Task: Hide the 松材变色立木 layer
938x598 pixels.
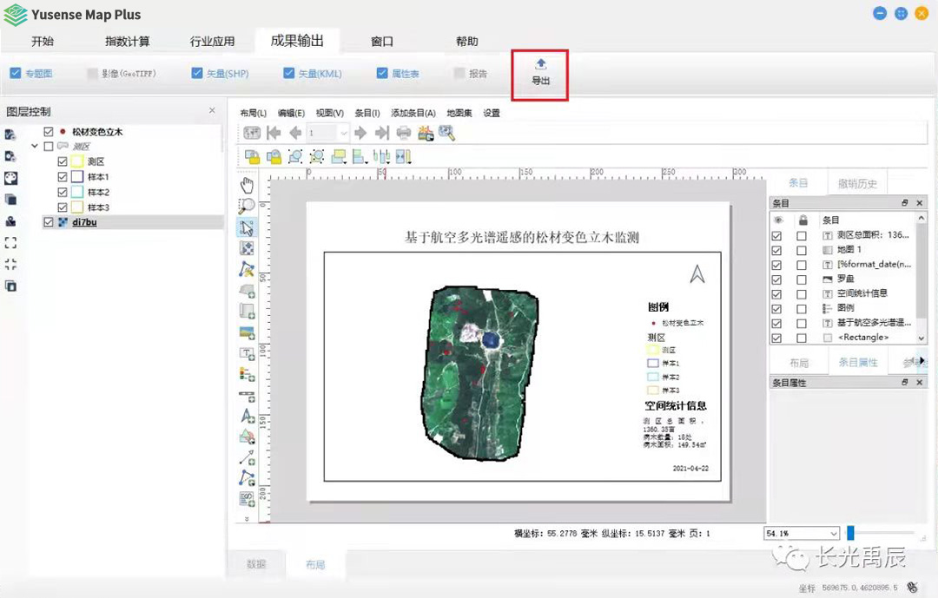Action: [49, 132]
